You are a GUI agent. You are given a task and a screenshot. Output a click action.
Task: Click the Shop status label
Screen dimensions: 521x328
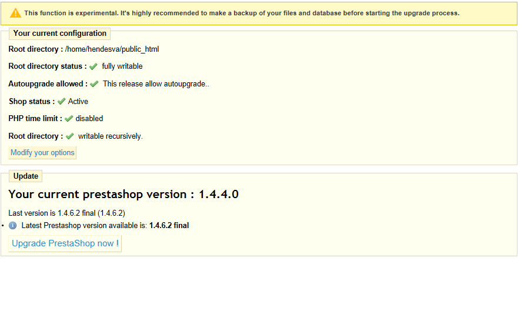pyautogui.click(x=32, y=102)
